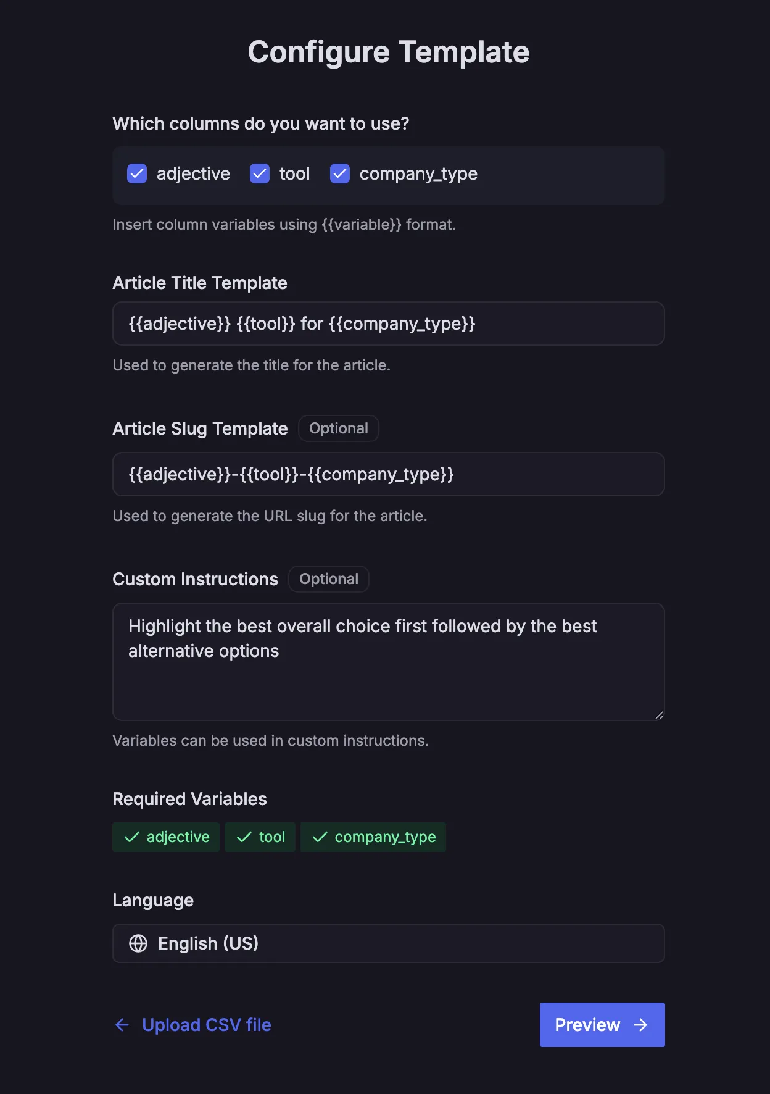The image size is (770, 1094).
Task: Open the English (US) language dropdown
Action: click(388, 943)
